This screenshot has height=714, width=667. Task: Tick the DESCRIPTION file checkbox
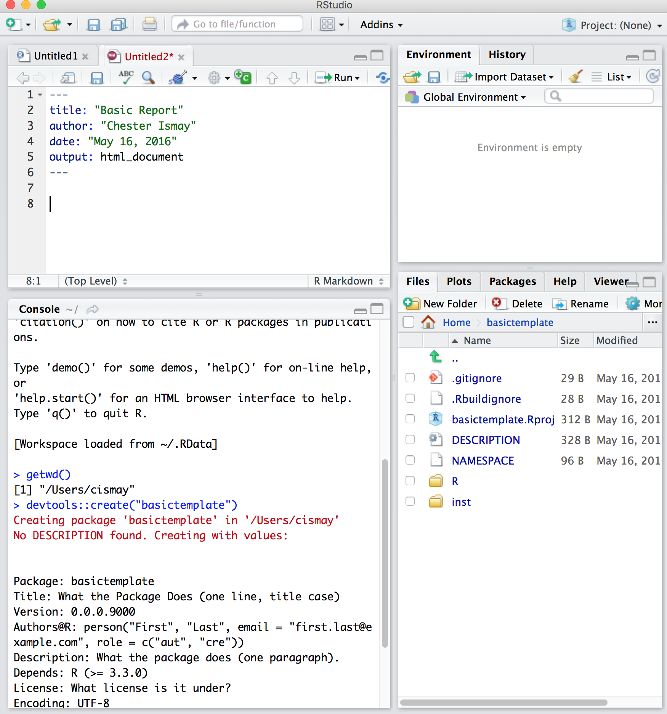[410, 440]
